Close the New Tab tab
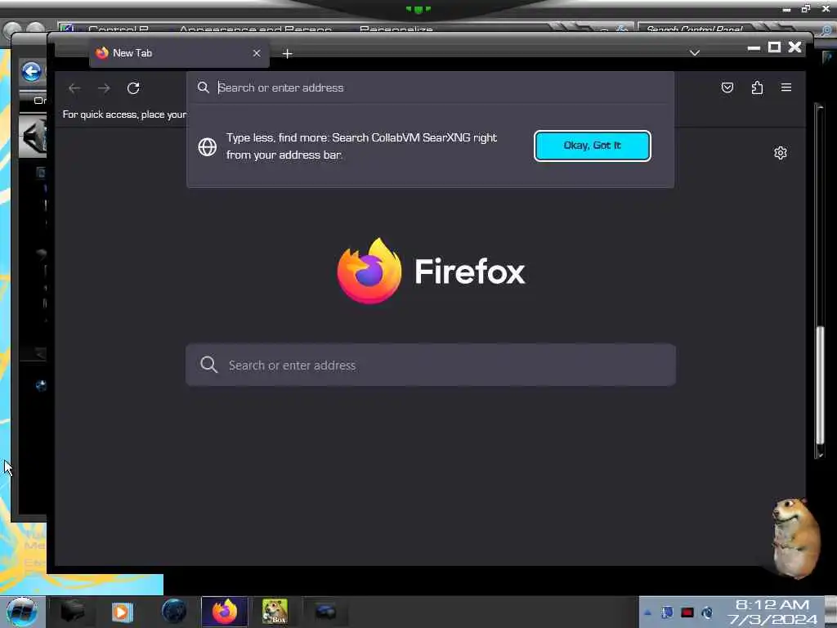 pyautogui.click(x=257, y=53)
